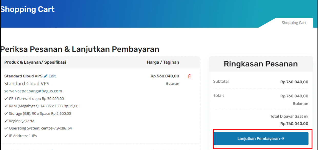Select the Shopping Cart breadcrumb tab
The height and width of the screenshot is (150, 318).
tap(294, 23)
